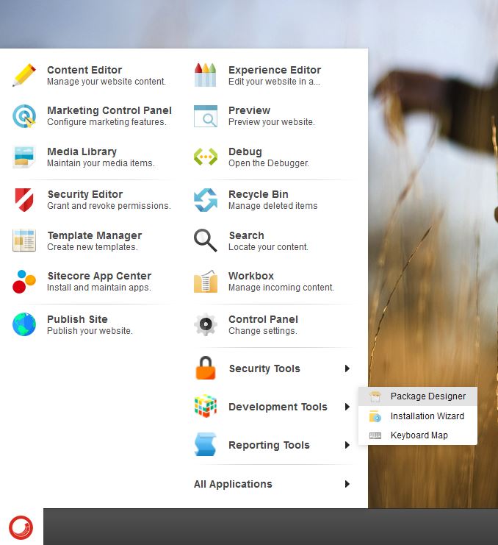
Task: Click the Debug green brackets icon
Action: [x=206, y=157]
